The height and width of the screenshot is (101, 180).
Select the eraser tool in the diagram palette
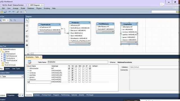(27, 31)
